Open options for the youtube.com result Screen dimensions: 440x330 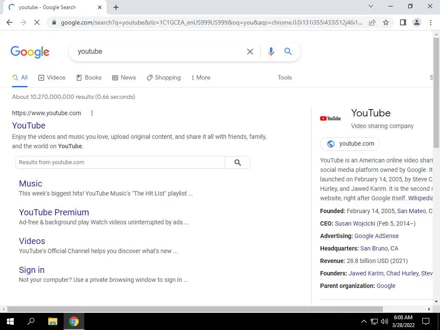92,113
